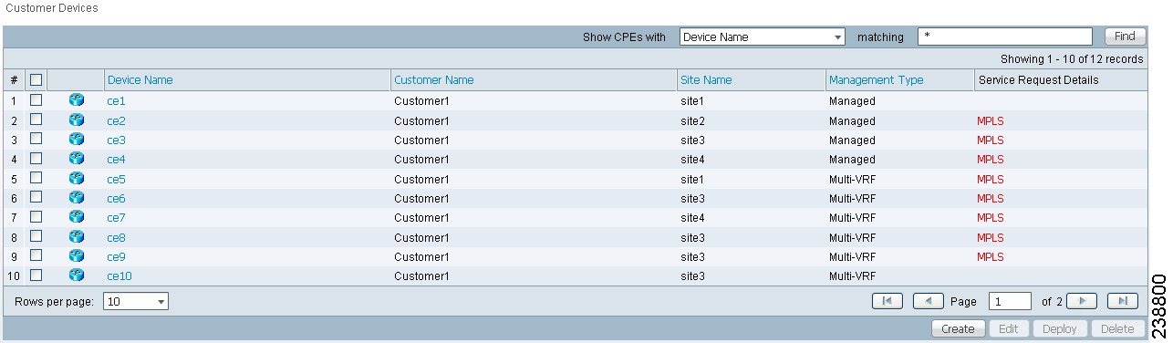
Task: Sort by Site Name column header
Action: point(706,80)
